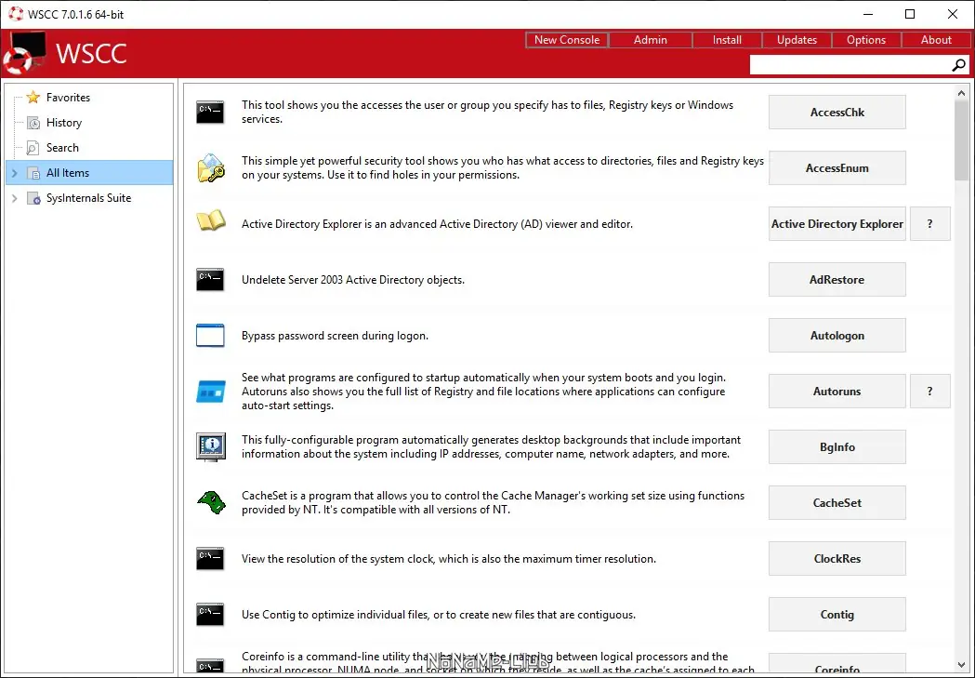Click the WSCC title bar app icon
Screen dimensions: 975x678
16,14
